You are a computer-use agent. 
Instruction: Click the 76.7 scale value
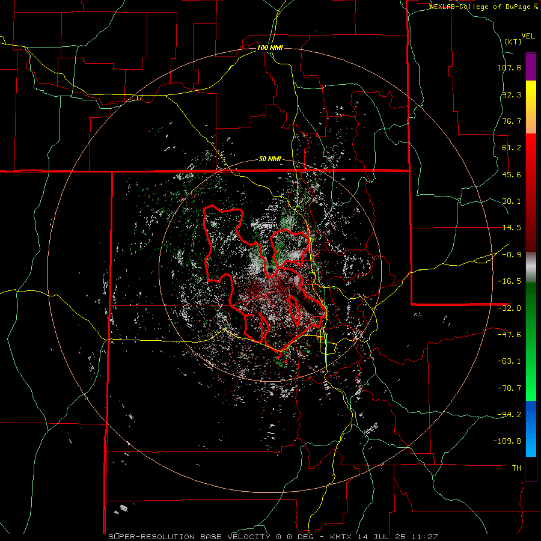(512, 121)
